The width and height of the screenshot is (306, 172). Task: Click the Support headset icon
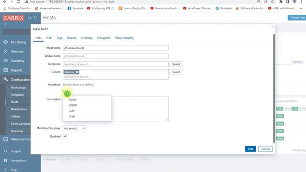click(x=6, y=151)
